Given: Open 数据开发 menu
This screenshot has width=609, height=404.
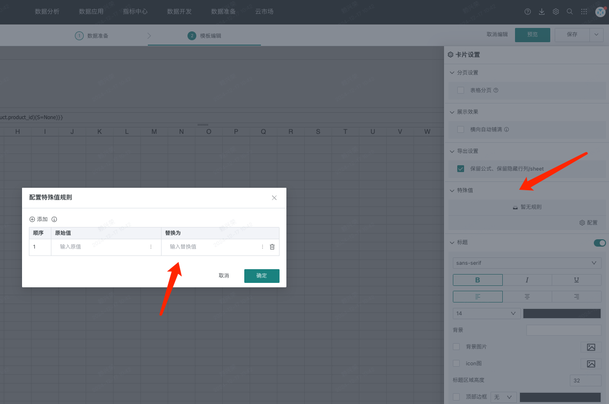Looking at the screenshot, I should 180,11.
